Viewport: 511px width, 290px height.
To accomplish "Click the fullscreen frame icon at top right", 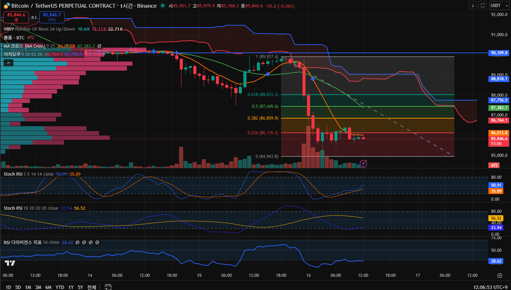I will 482,5.
